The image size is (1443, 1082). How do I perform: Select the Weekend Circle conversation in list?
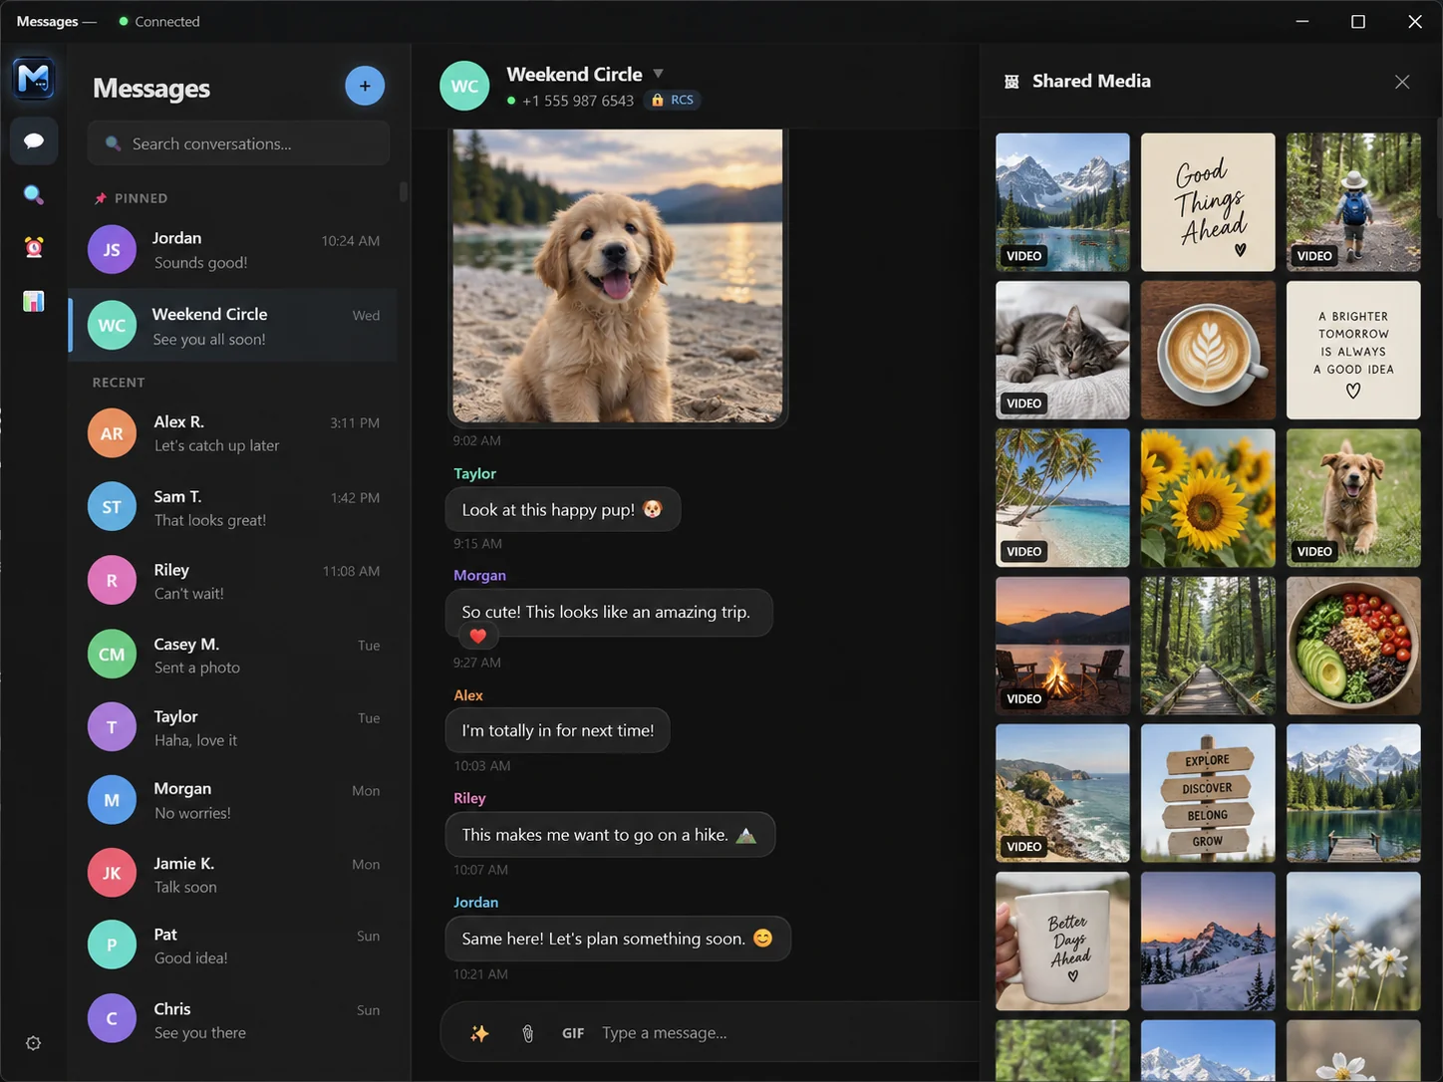tap(233, 326)
